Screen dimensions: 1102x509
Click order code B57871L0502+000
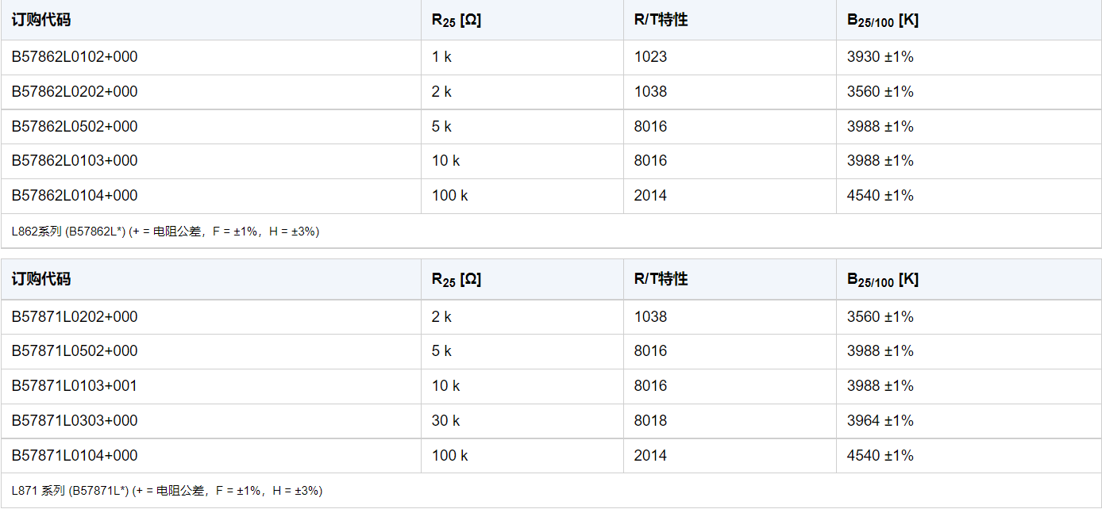click(75, 351)
